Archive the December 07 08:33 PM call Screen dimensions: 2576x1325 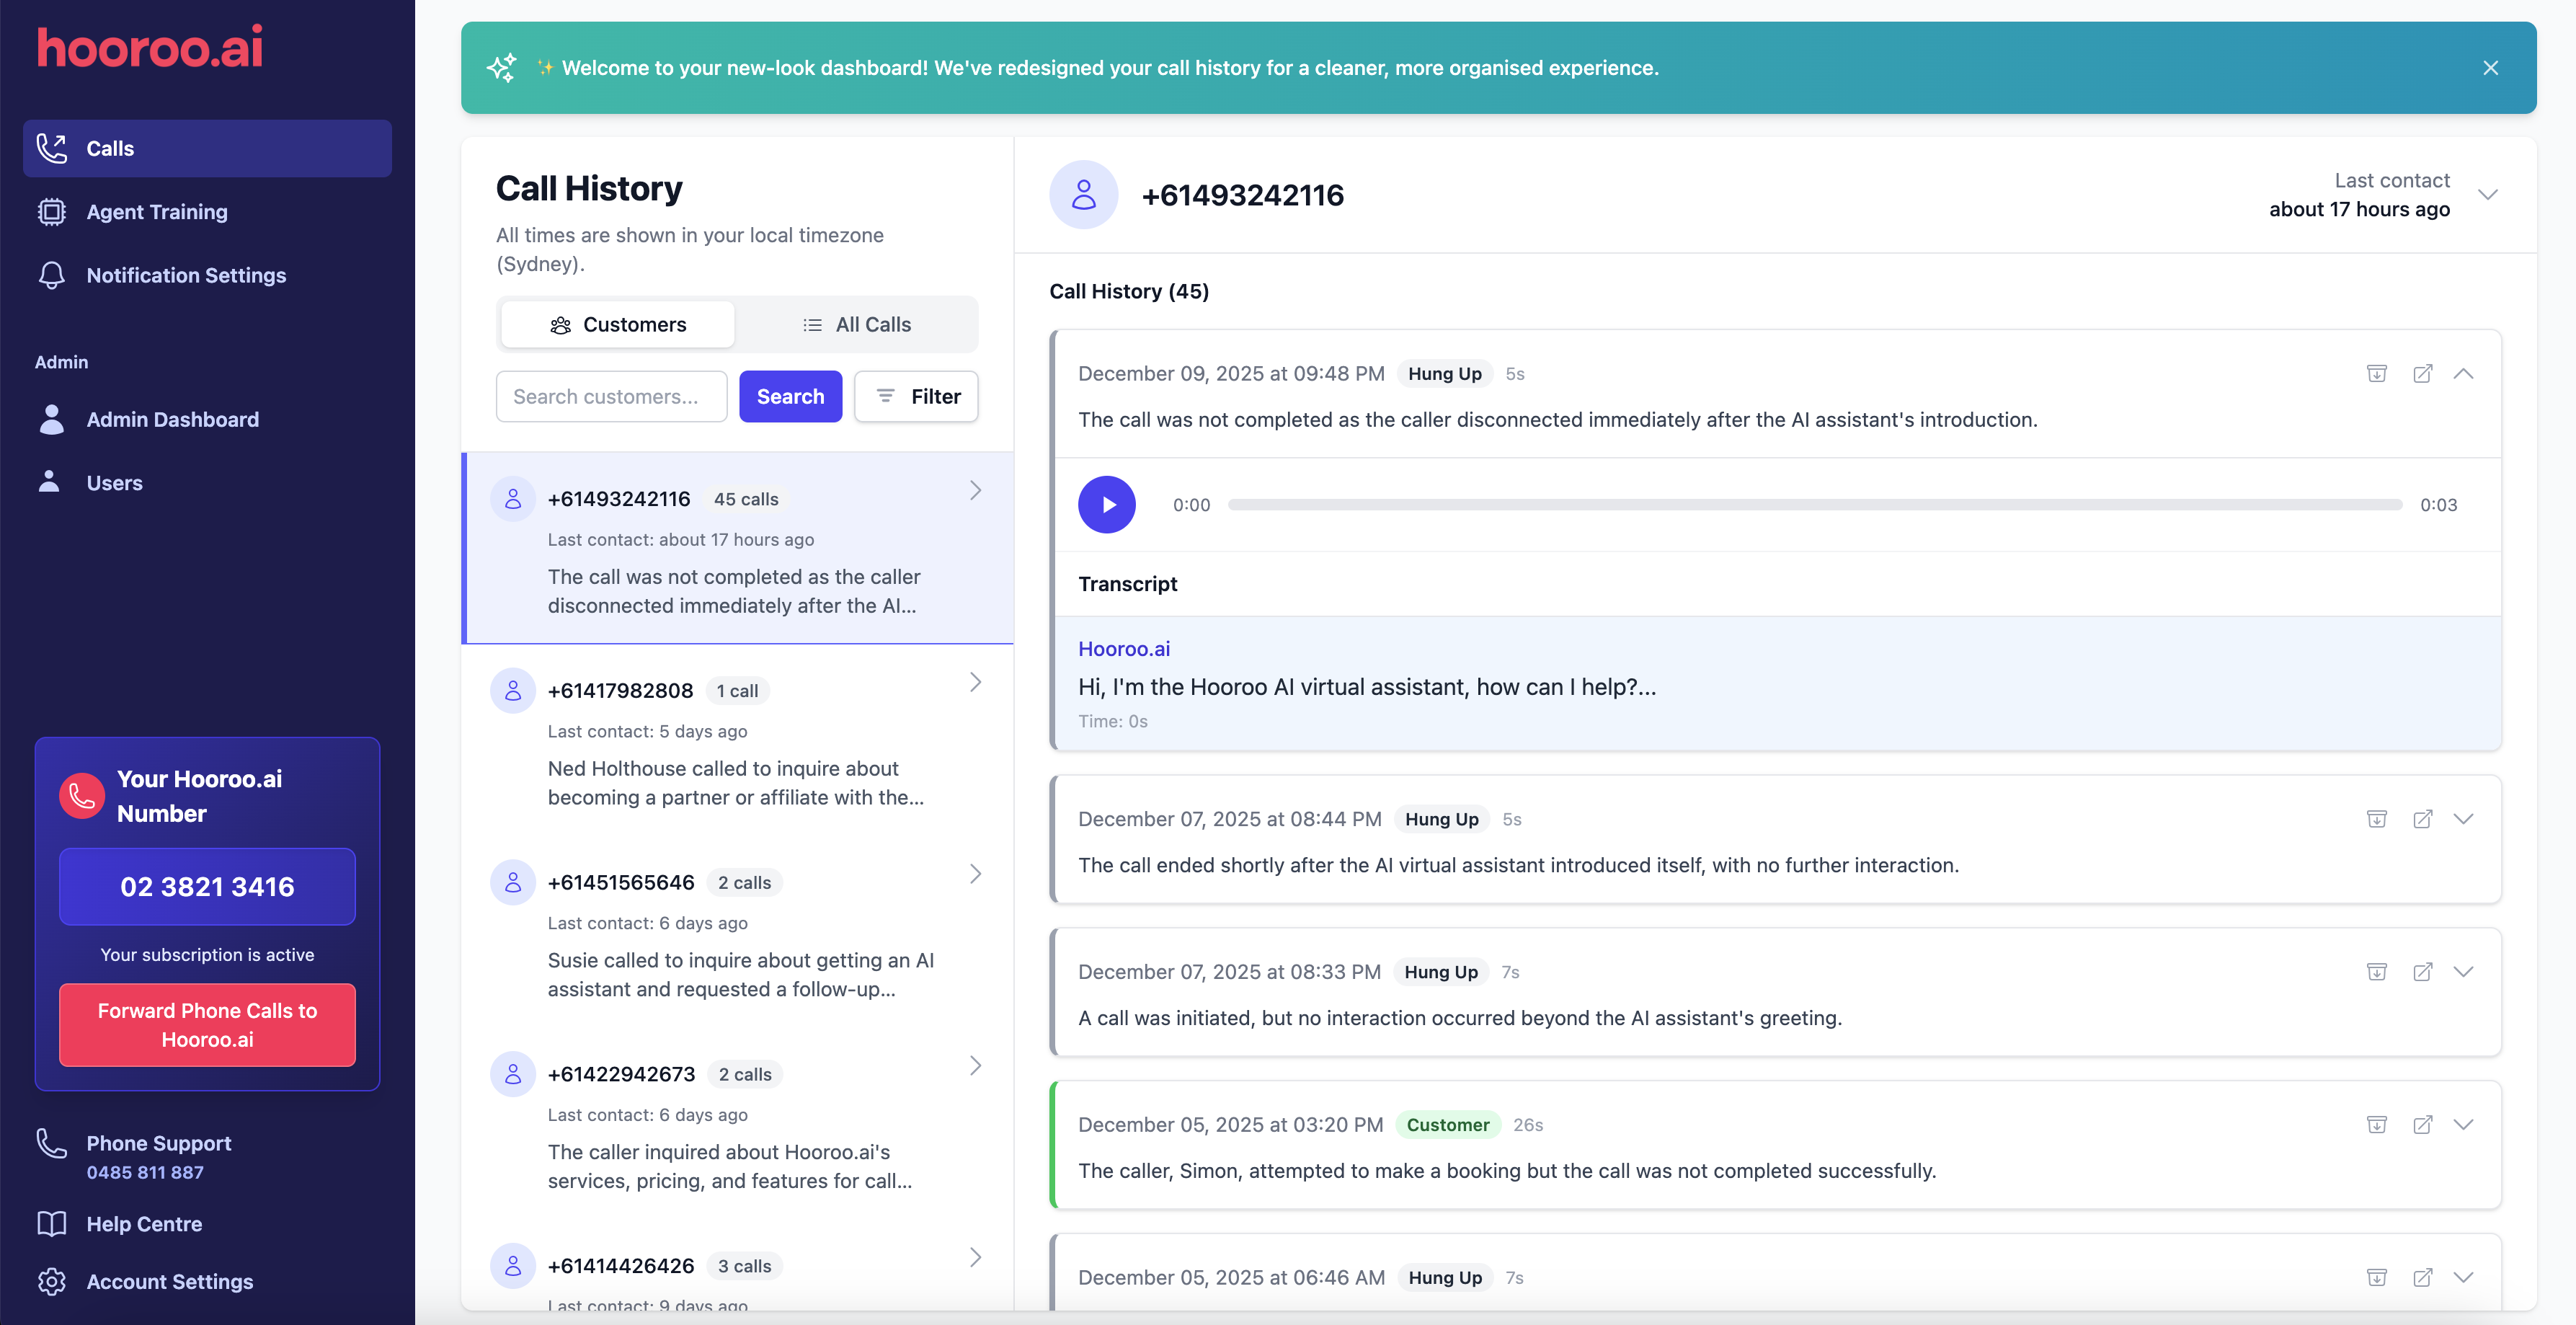(2376, 972)
